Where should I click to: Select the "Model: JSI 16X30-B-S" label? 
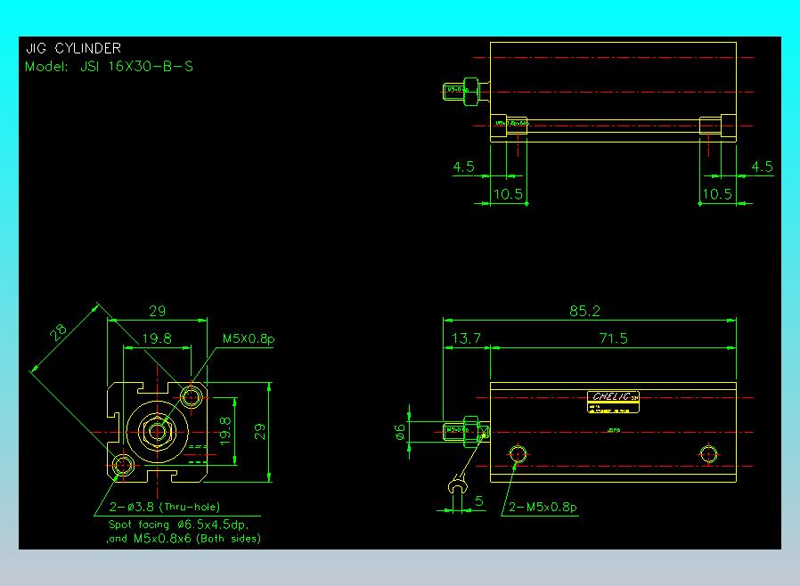pyautogui.click(x=110, y=66)
